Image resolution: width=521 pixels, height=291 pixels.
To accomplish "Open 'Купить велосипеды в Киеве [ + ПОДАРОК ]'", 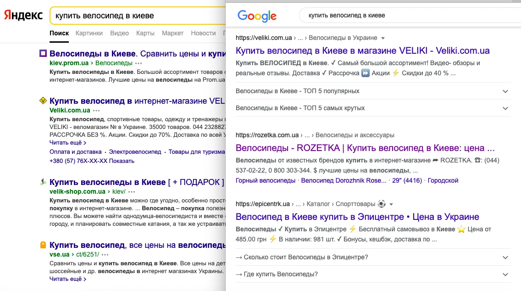I will tap(137, 182).
